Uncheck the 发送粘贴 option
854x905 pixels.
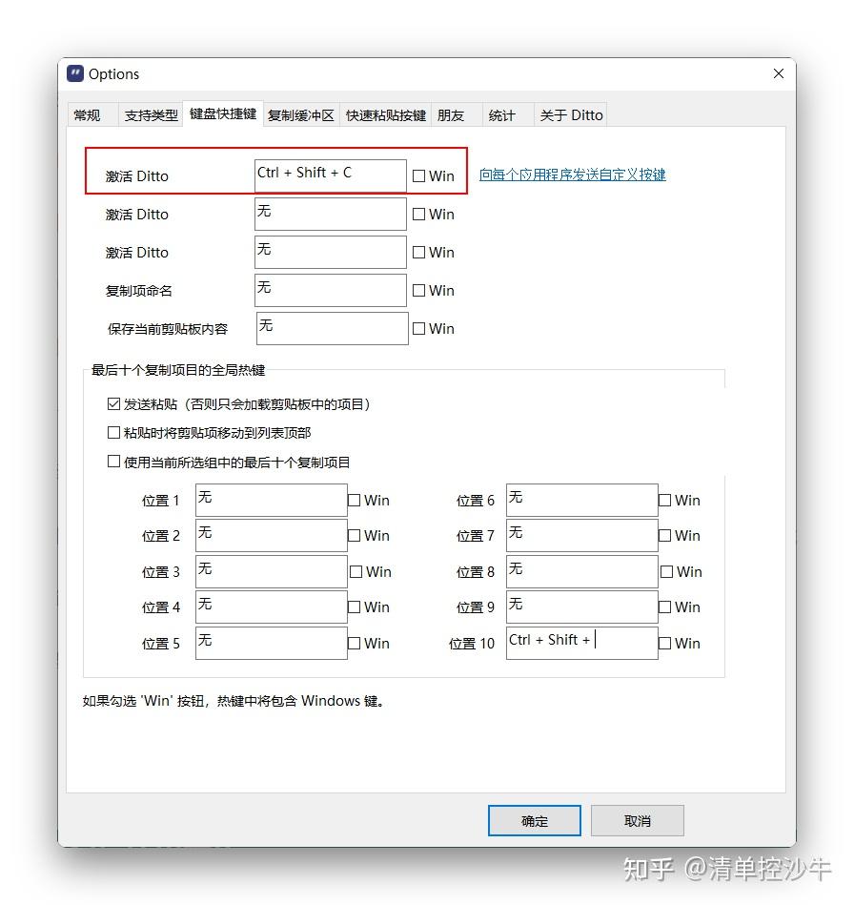tap(113, 404)
